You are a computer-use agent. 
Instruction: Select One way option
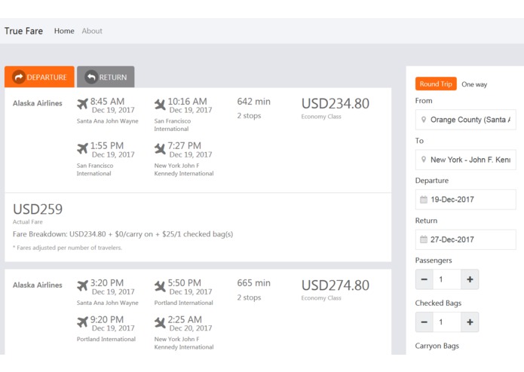pyautogui.click(x=474, y=84)
